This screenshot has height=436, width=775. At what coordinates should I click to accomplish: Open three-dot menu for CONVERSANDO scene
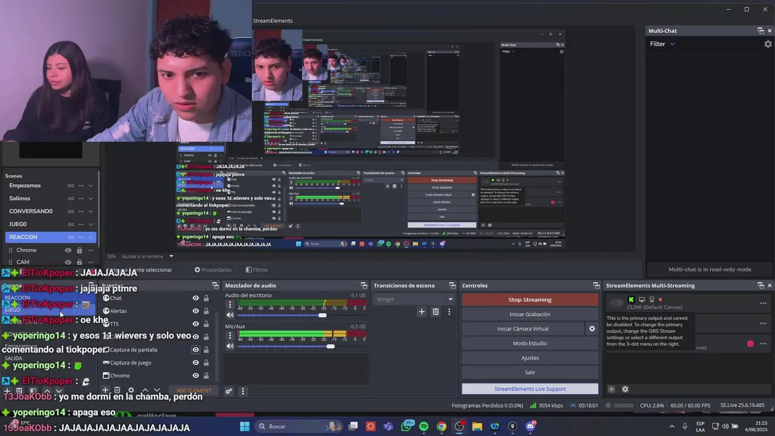pos(81,211)
